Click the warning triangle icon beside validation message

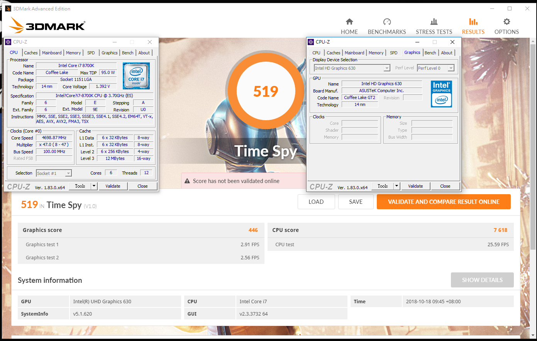187,181
